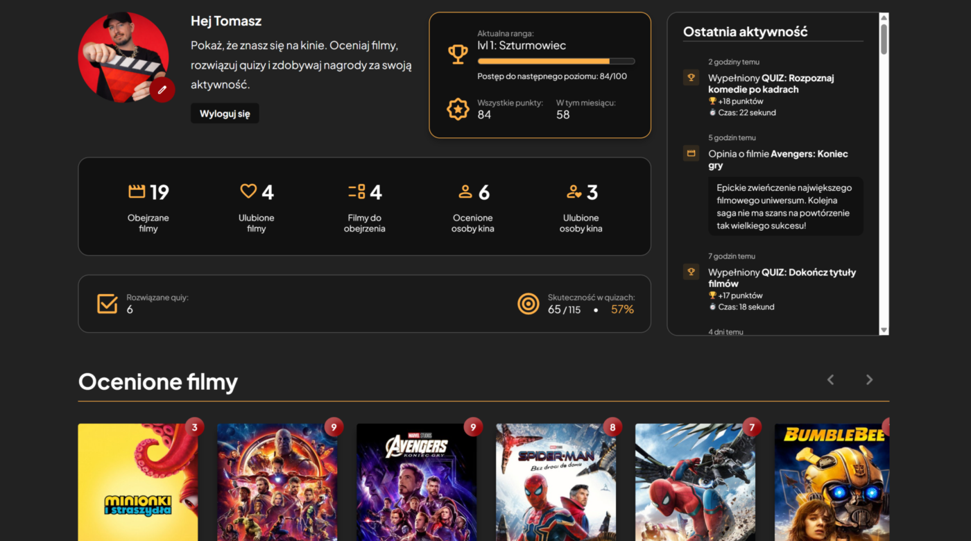Open the 'Spider-Man Bez drogi do domu' poster
The height and width of the screenshot is (541, 971).
(x=556, y=483)
